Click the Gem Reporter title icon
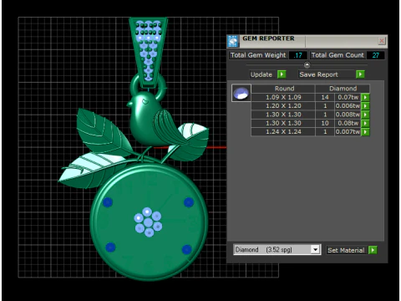 coord(233,42)
